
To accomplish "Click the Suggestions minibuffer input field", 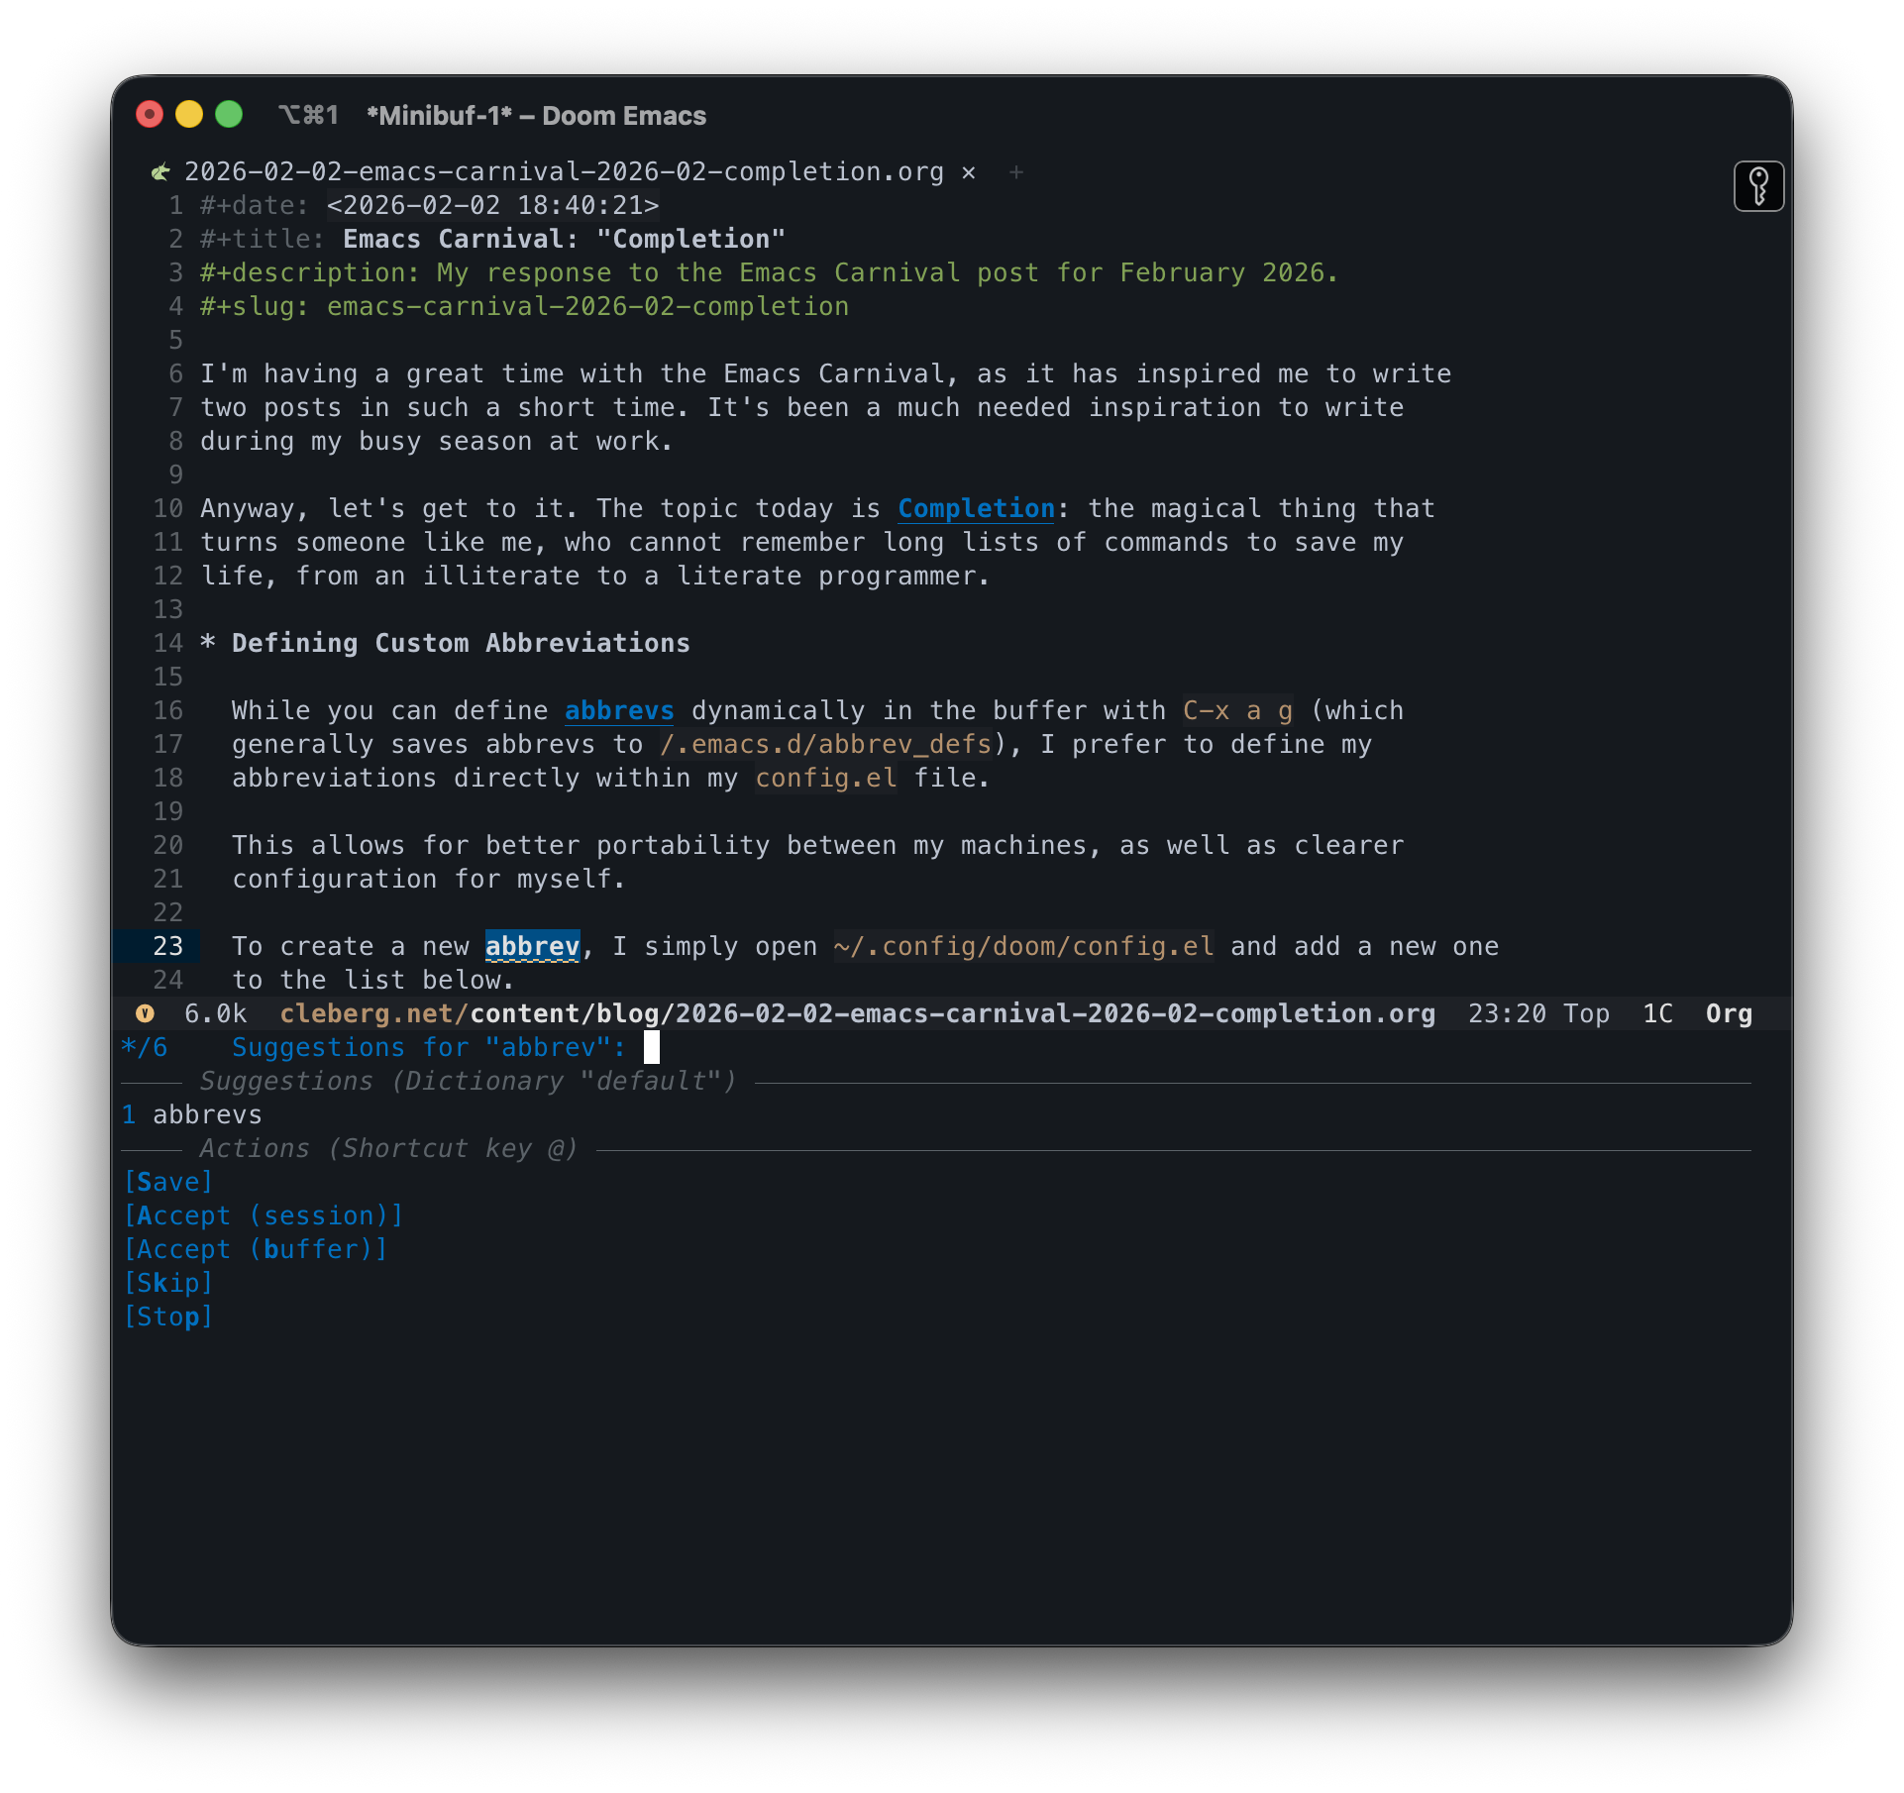I will click(652, 1048).
